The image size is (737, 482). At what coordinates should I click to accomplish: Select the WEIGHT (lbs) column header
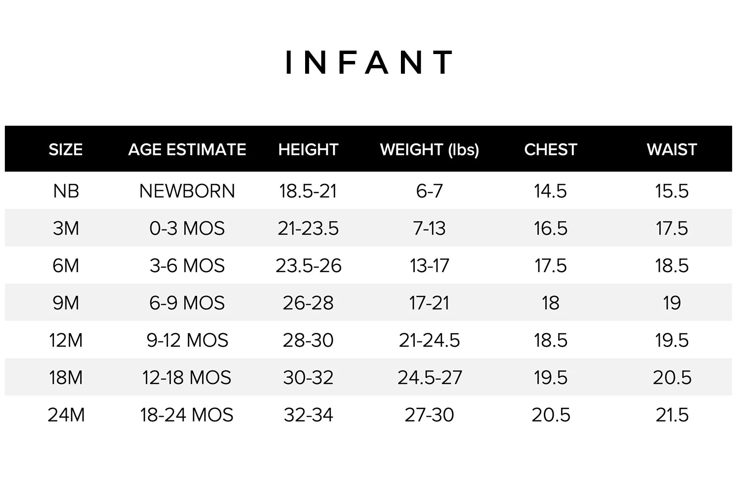click(429, 149)
